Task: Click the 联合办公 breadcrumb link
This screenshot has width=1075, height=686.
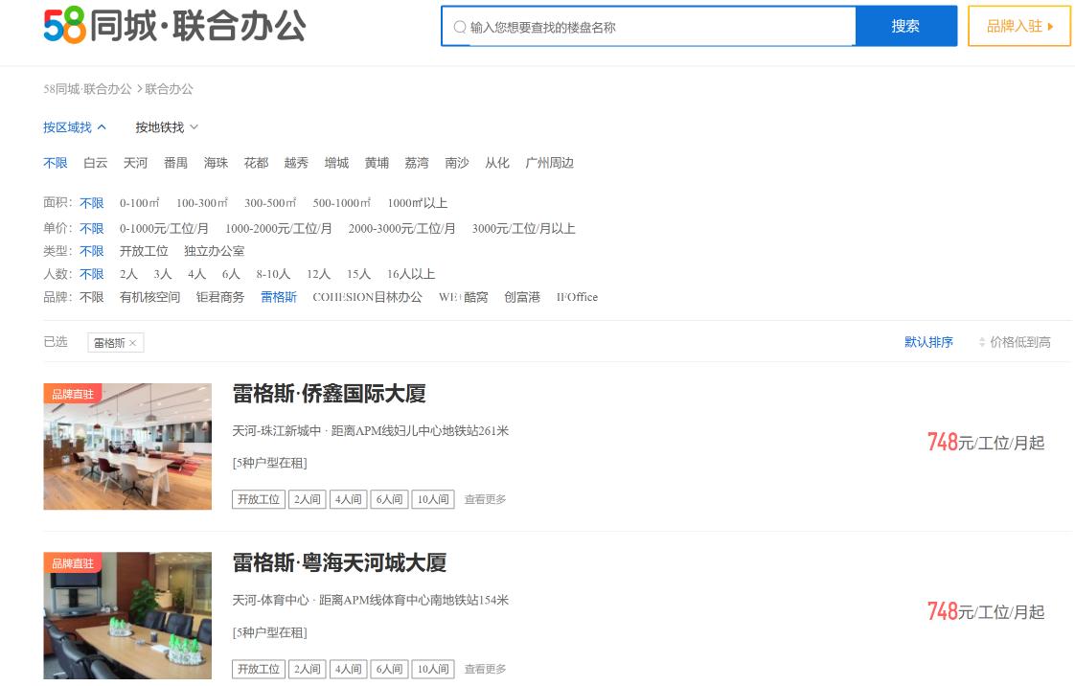Action: (x=169, y=89)
